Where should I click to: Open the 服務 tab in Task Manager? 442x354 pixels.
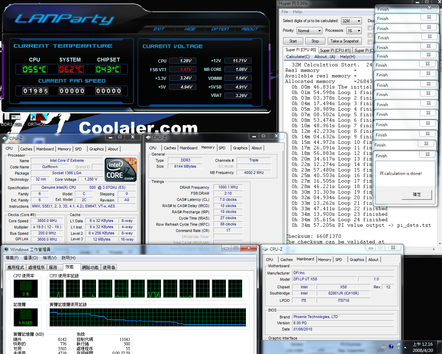pos(53,268)
